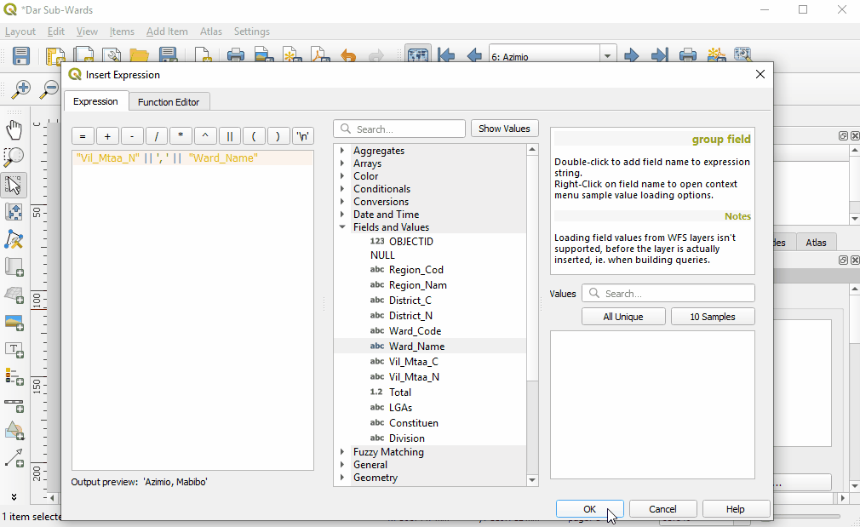Activate the Select/Move Item tool
Image resolution: width=860 pixels, height=527 pixels.
coord(14,185)
